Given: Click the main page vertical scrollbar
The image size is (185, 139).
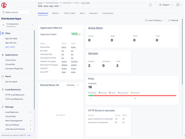Looking at the screenshot, I should click(182, 52).
